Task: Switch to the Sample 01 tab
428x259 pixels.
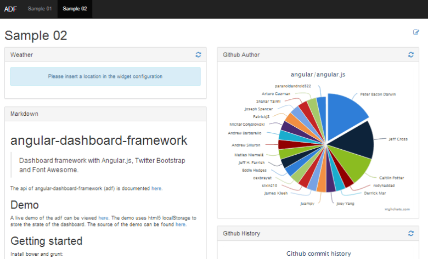Action: (40, 9)
